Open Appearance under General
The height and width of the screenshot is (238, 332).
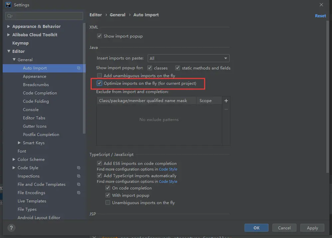click(35, 76)
